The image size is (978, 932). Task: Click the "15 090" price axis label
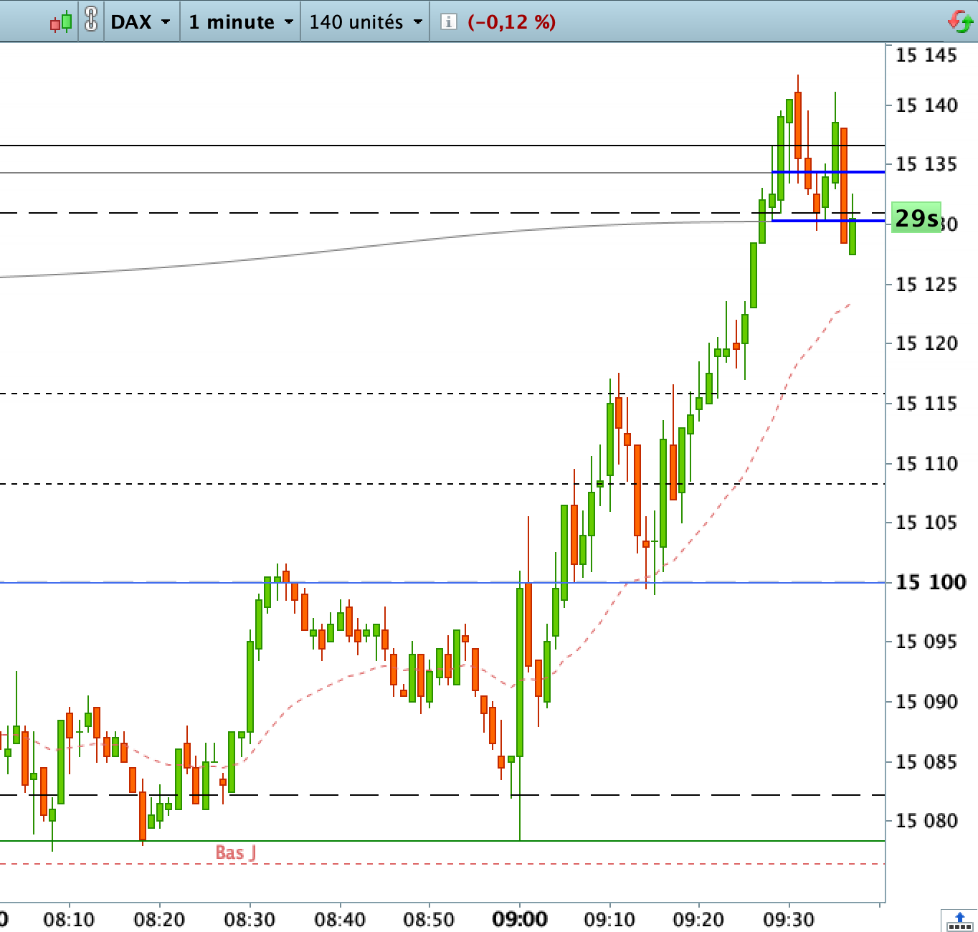click(926, 702)
